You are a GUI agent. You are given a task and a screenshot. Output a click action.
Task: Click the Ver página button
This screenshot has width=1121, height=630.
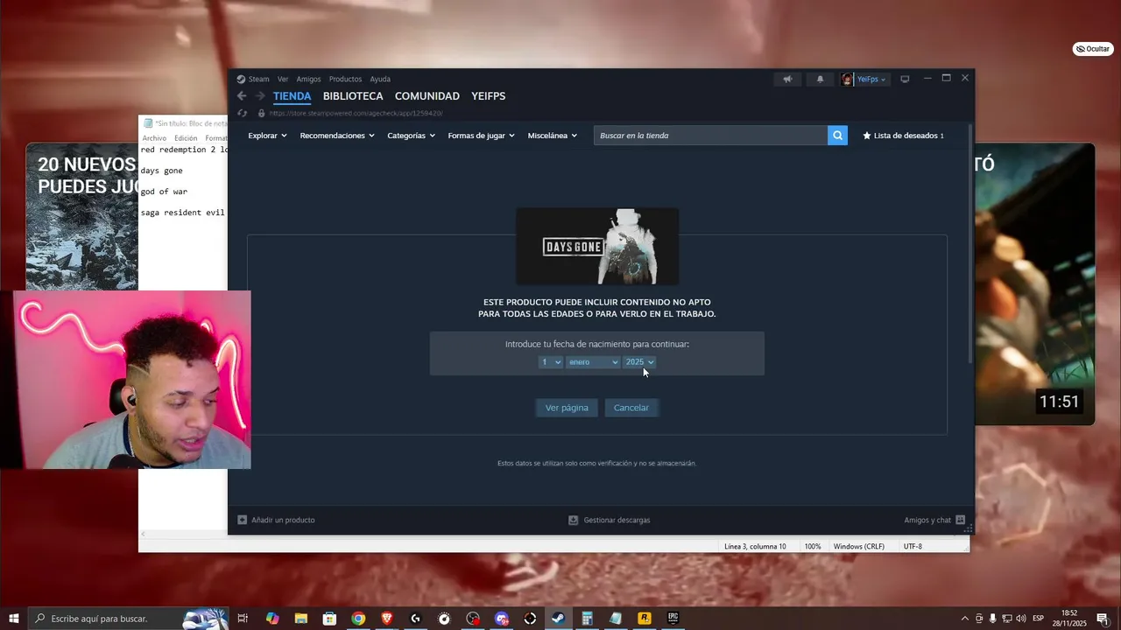click(x=567, y=408)
